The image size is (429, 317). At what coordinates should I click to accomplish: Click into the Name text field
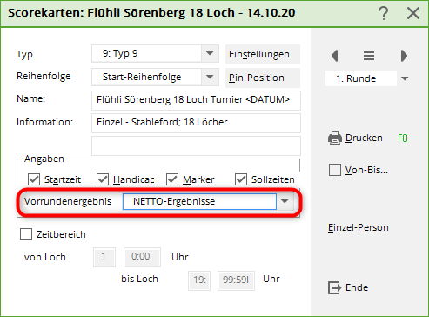(196, 100)
